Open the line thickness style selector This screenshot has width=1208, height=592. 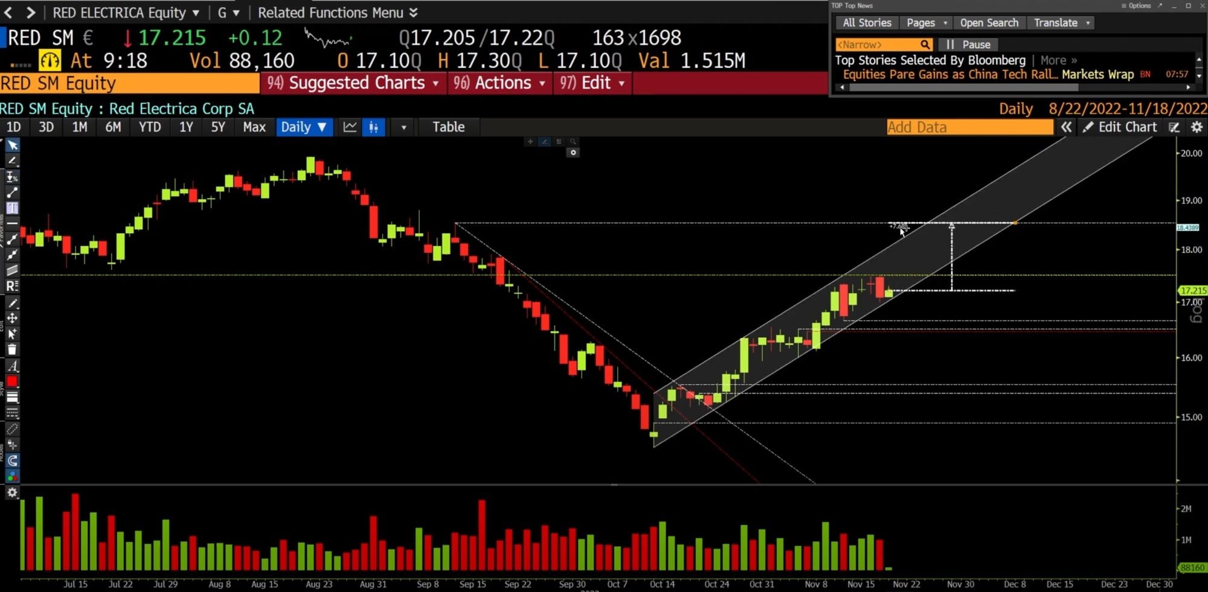click(x=12, y=397)
